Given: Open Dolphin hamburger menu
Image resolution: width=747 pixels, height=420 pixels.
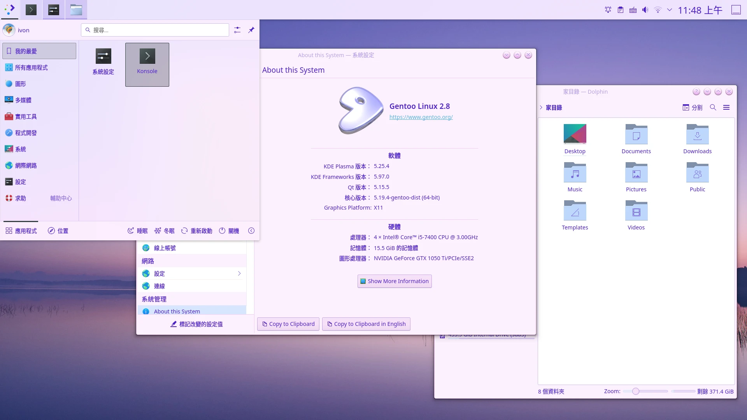Looking at the screenshot, I should point(726,107).
